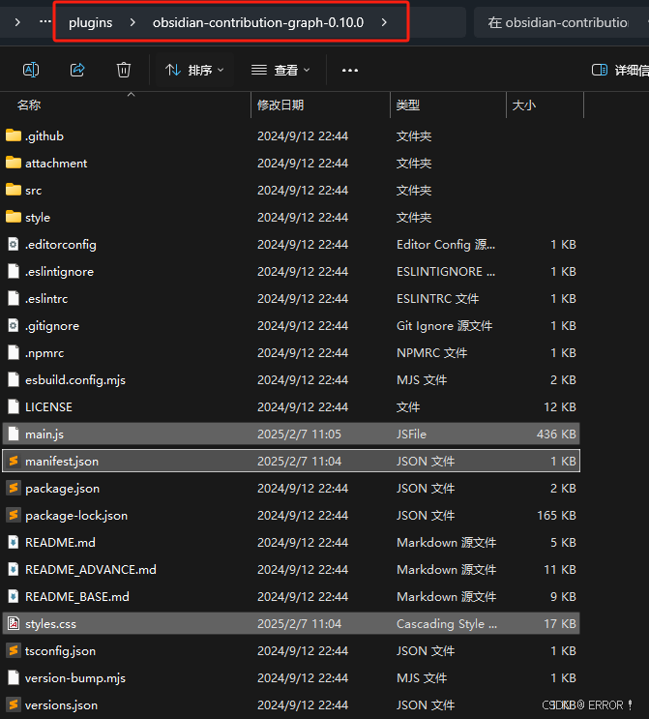Click the .eslintrc file icon
649x719 pixels.
click(x=14, y=298)
